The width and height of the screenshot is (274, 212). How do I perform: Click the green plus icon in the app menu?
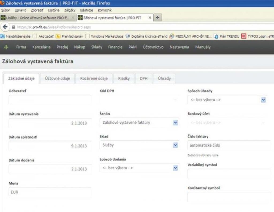tap(6, 47)
